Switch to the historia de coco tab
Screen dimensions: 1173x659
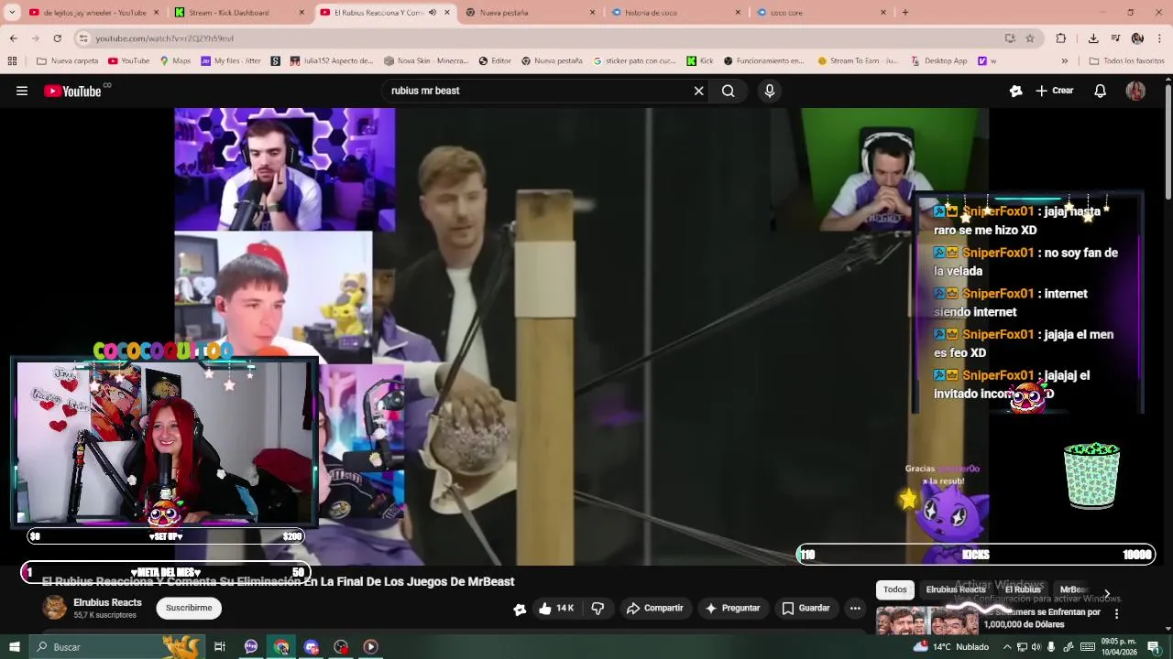(x=676, y=13)
